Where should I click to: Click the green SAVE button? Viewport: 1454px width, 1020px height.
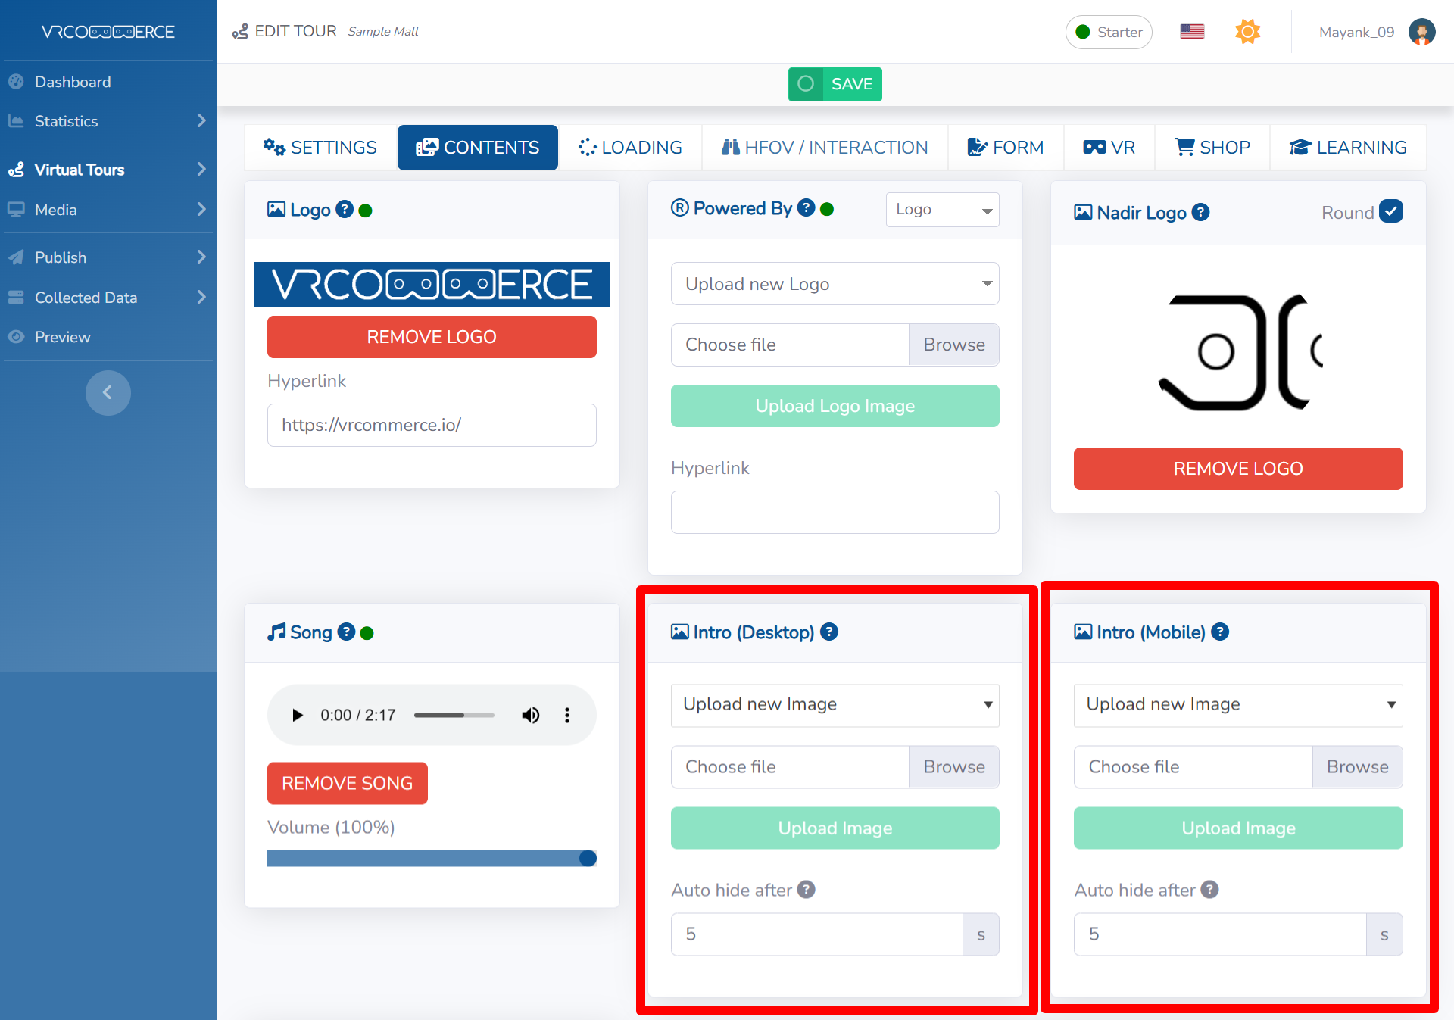[x=835, y=84]
